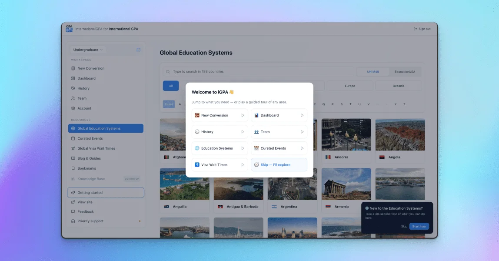The height and width of the screenshot is (261, 499).
Task: Filter countries by letter S
Action: point(342,104)
